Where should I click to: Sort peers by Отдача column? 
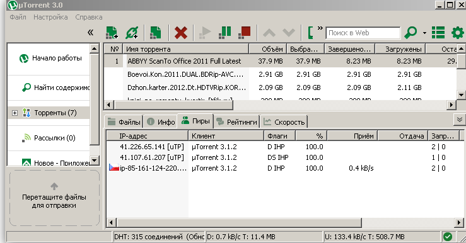pyautogui.click(x=402, y=136)
